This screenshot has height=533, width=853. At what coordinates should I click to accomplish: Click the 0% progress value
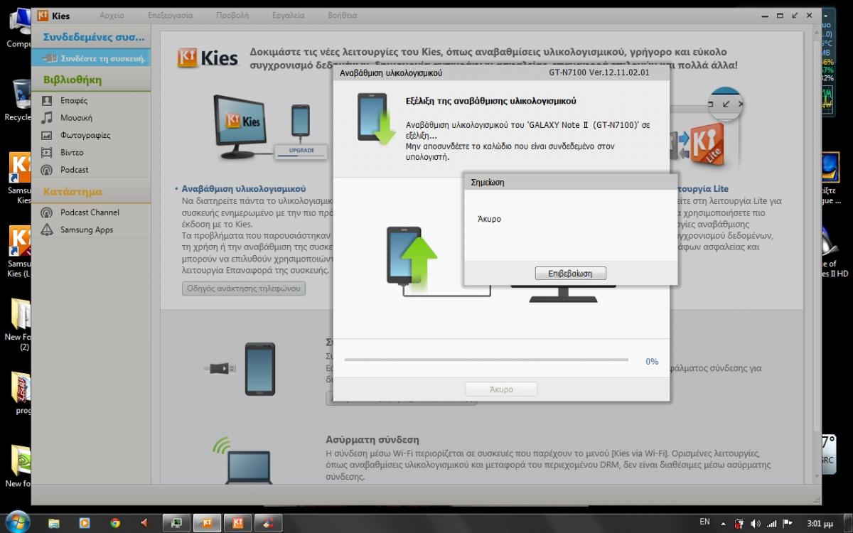[652, 362]
